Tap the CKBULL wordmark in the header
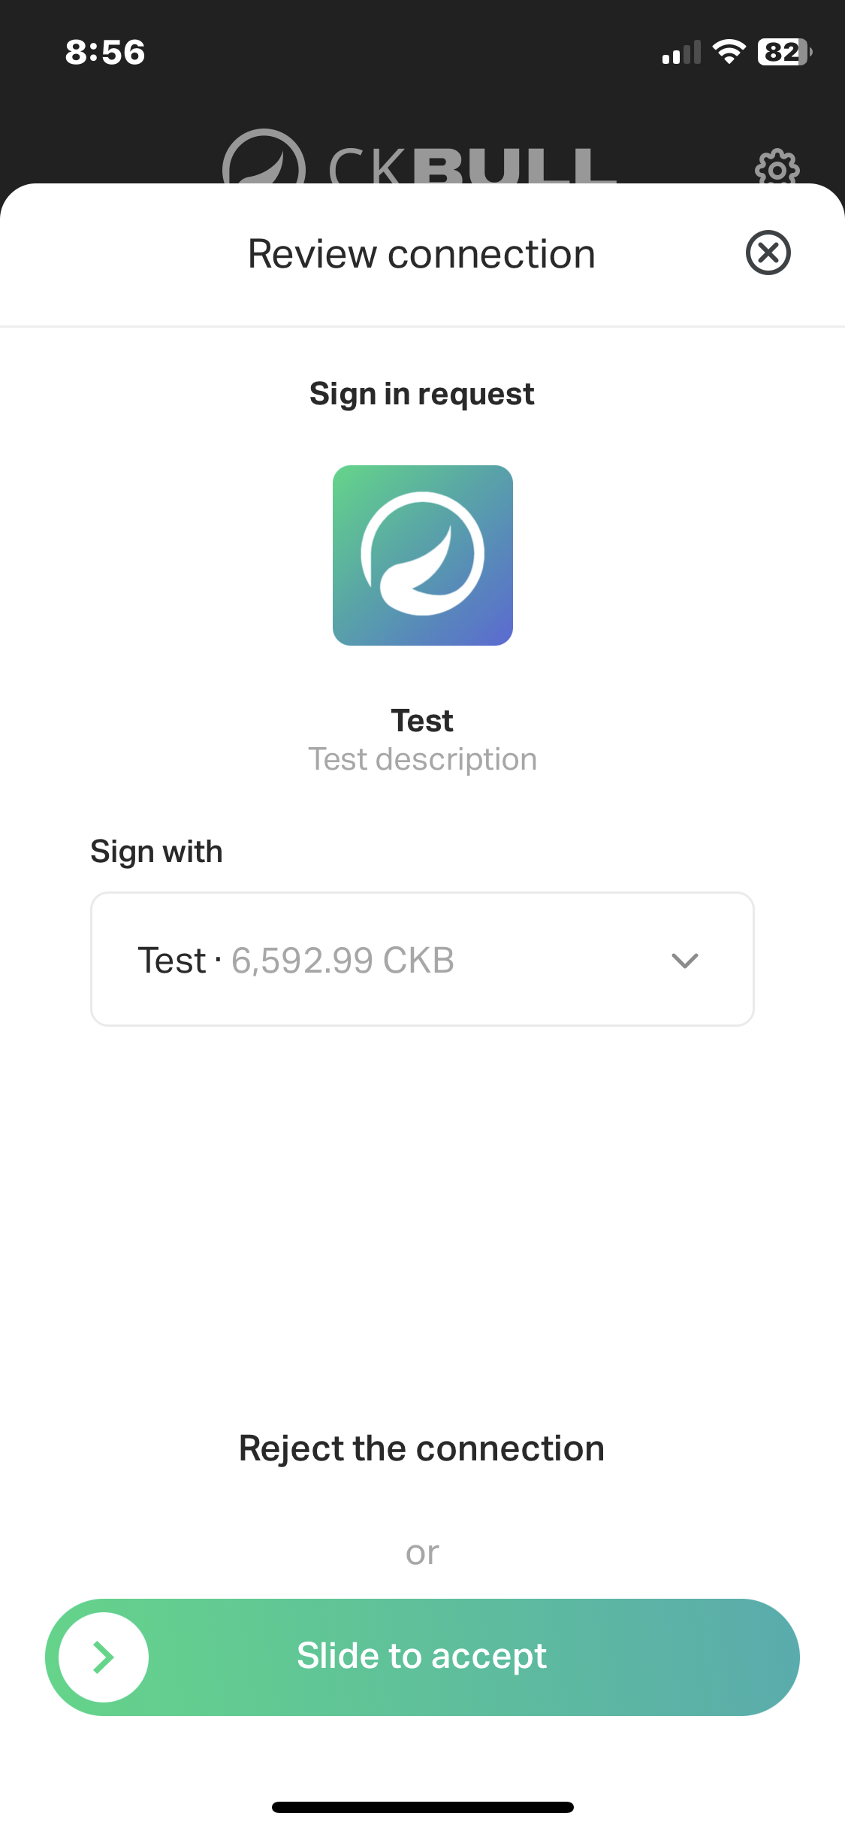 point(472,165)
